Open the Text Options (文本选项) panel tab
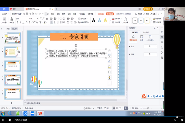Image resolution: width=185 pixels, height=123 pixels. pyautogui.click(x=146, y=32)
